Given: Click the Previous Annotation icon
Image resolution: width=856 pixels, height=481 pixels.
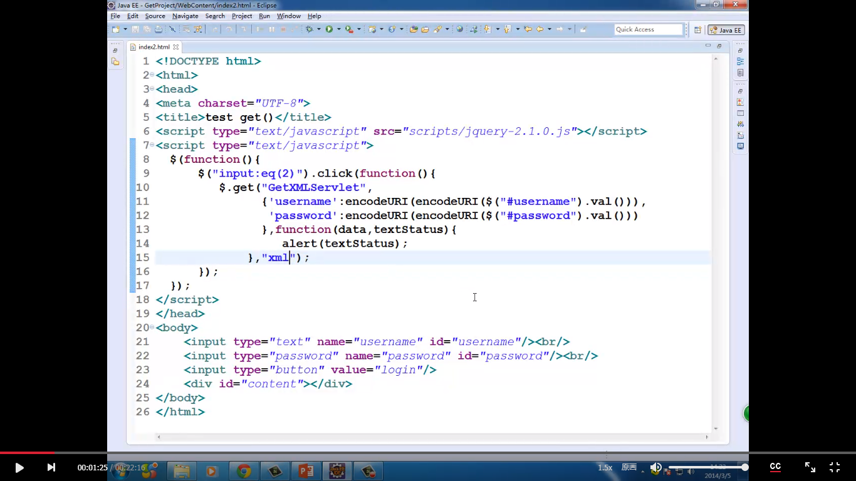Looking at the screenshot, I should coord(508,29).
